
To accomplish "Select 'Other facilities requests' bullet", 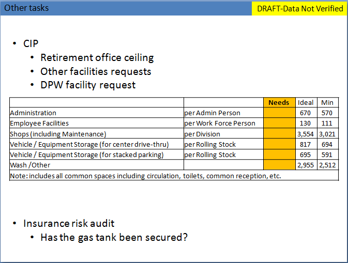I will tap(96, 71).
